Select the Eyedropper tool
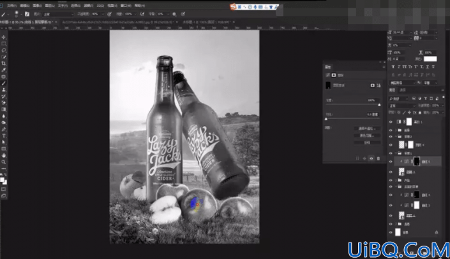Viewport: 450px width, 259px height. pos(4,70)
